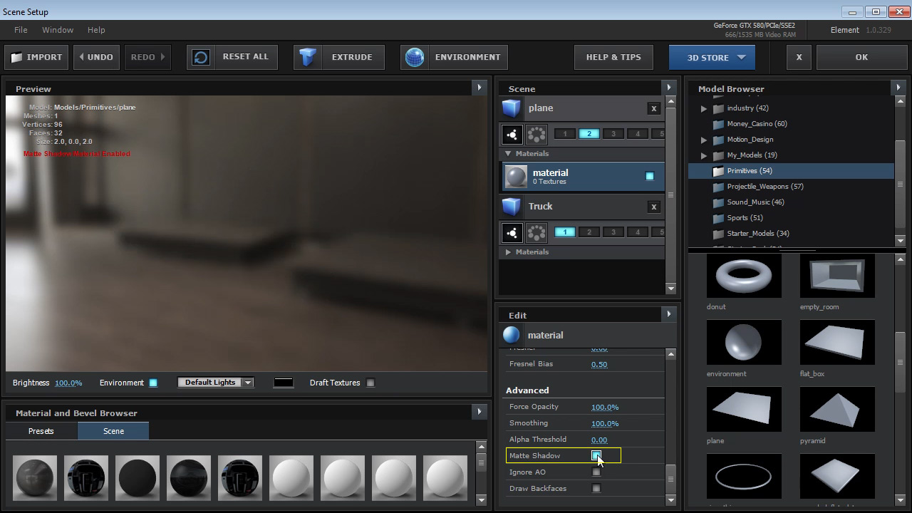Enable the Ignore AO checkbox
Screen dimensions: 912x513
coord(596,472)
